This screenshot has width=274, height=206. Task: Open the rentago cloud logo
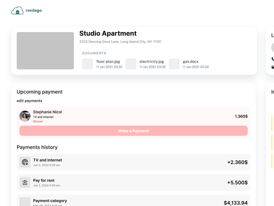27,10
